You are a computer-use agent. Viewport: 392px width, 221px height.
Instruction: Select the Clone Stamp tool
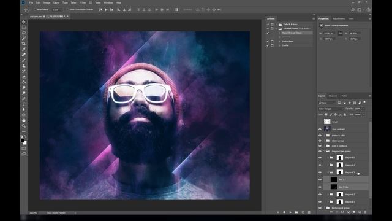click(x=24, y=66)
